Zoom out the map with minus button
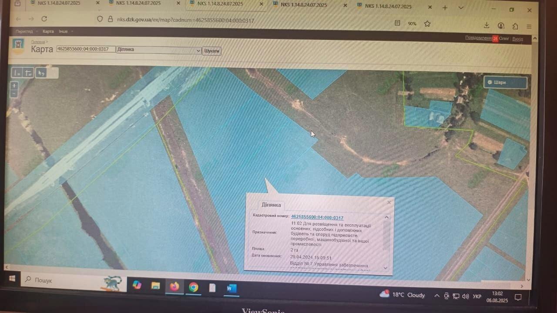The height and width of the screenshot is (313, 557). coord(14,93)
